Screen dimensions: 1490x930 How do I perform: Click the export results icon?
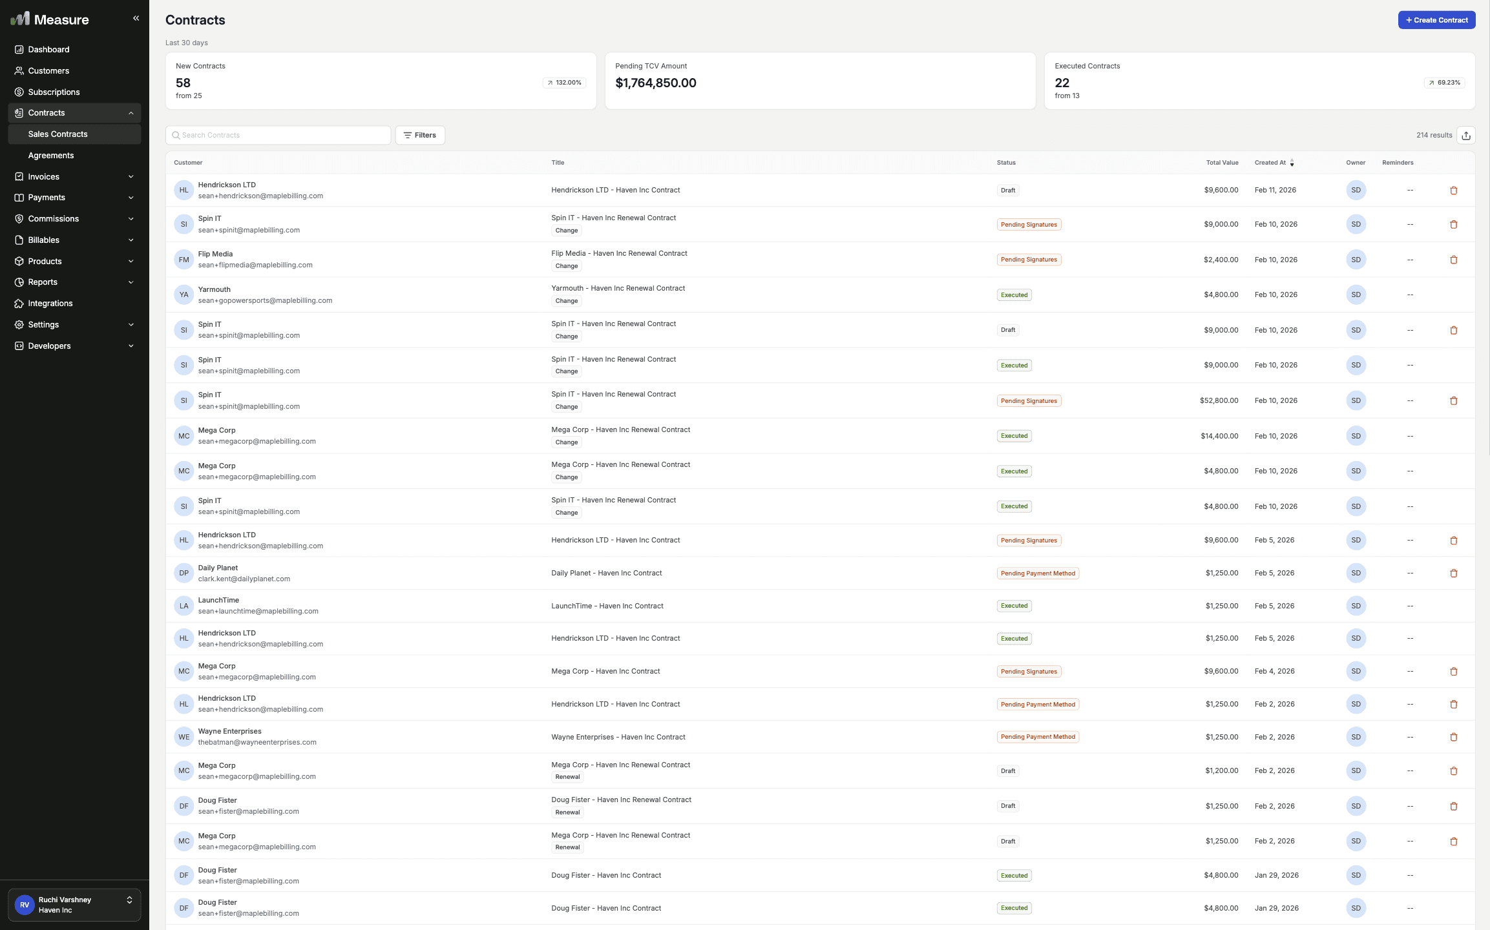click(x=1466, y=135)
